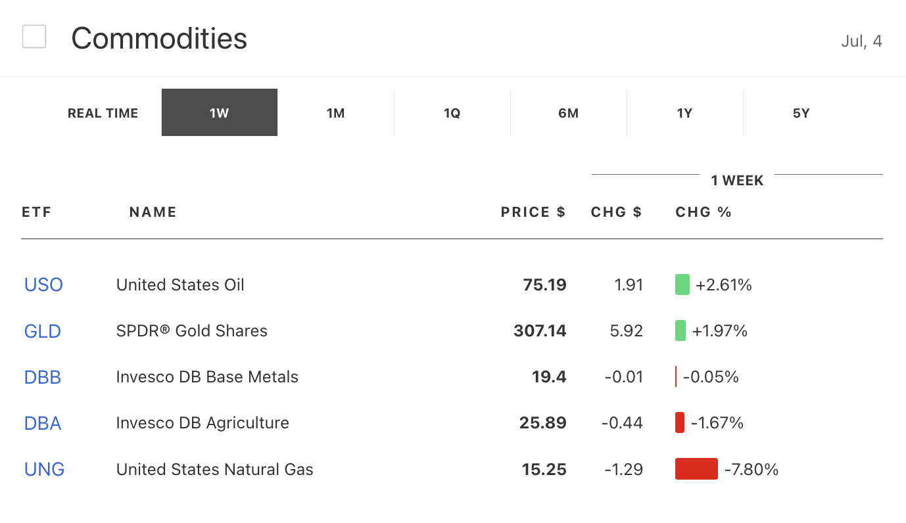906x523 pixels.
Task: Click the green bar for GLD +1.97%
Action: point(680,330)
